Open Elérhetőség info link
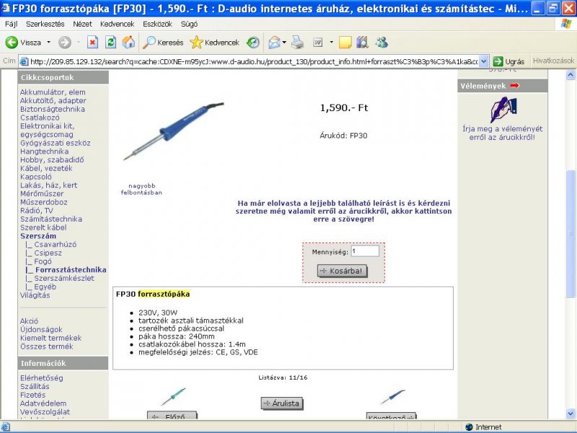 42,378
